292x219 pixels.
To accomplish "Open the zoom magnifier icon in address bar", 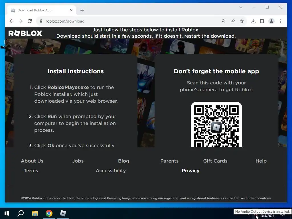I will (x=224, y=21).
